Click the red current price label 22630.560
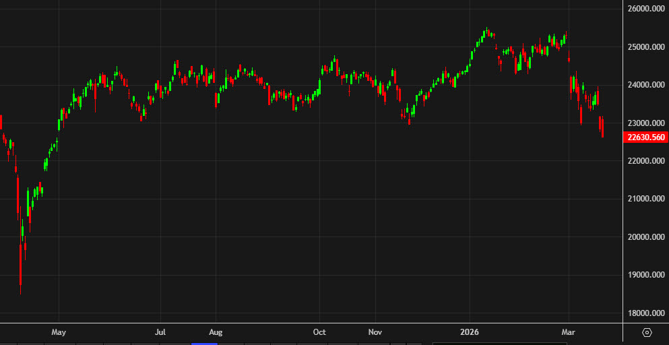 (646, 137)
